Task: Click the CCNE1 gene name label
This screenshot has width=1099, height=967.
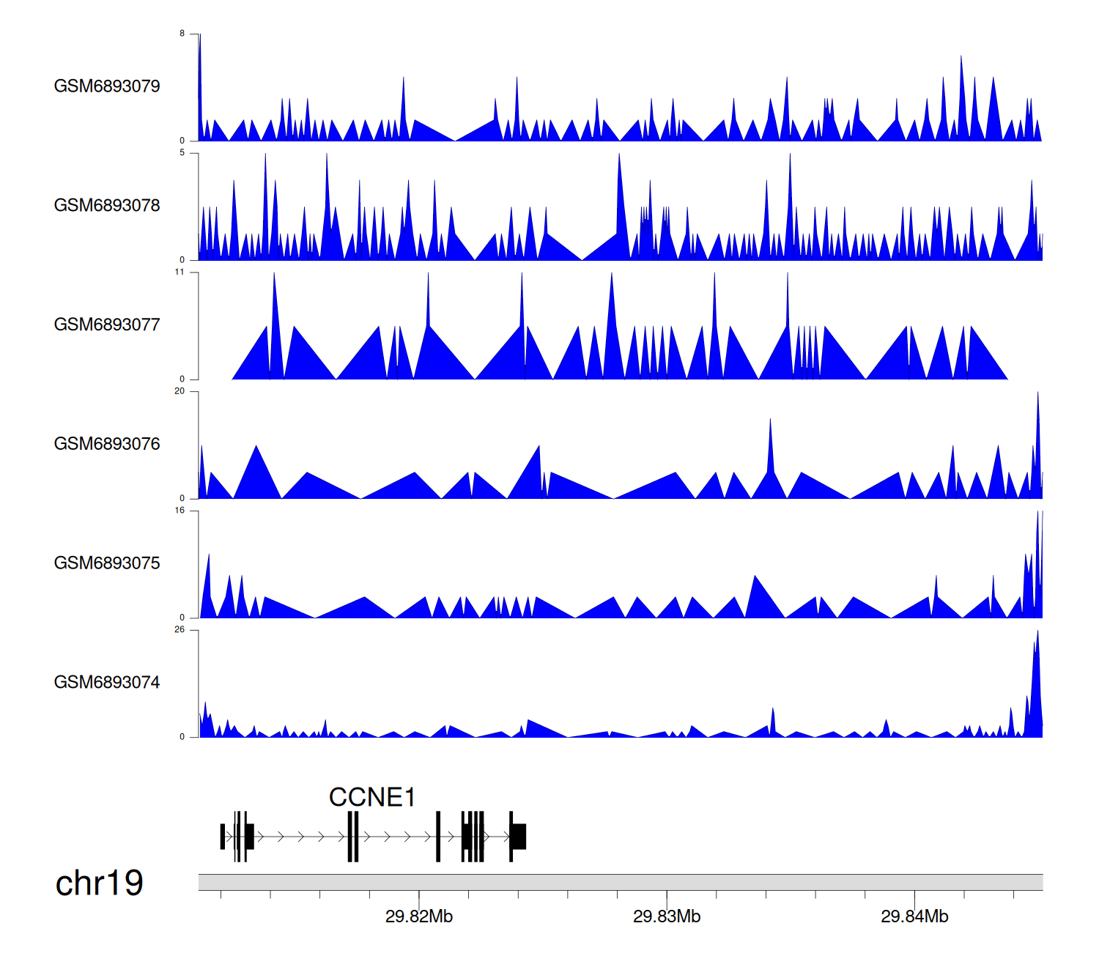Action: [x=372, y=797]
